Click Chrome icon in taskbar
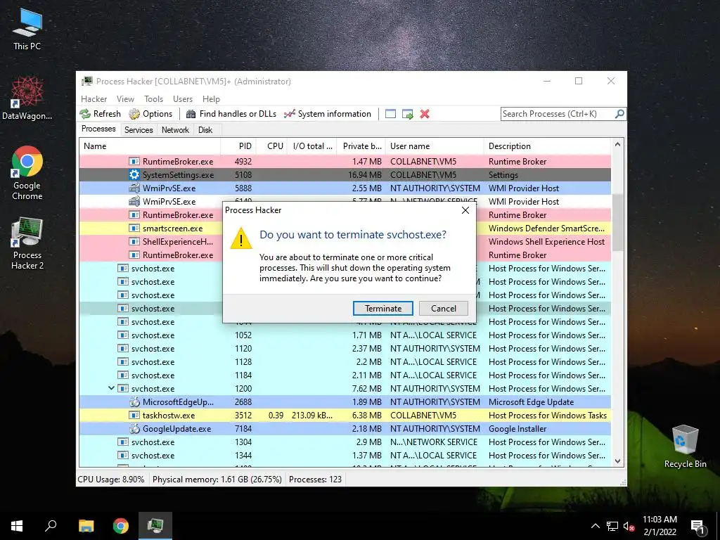720x540 pixels. coord(121,526)
